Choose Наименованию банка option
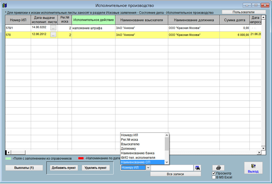The width and height of the screenshot is (272, 184). [x=143, y=153]
